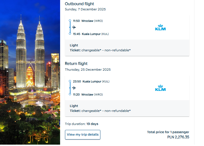Click the return flight airplane icon

74,88
